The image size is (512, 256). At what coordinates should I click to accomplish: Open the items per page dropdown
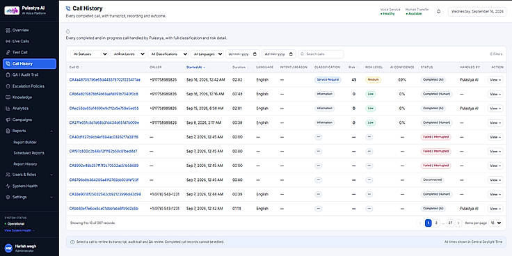click(495, 223)
